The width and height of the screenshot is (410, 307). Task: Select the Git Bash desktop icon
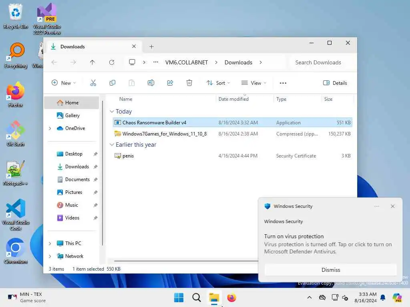pos(16,134)
